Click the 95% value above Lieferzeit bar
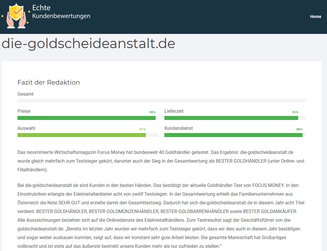Screen dimensions: 327x251 tap(295, 112)
